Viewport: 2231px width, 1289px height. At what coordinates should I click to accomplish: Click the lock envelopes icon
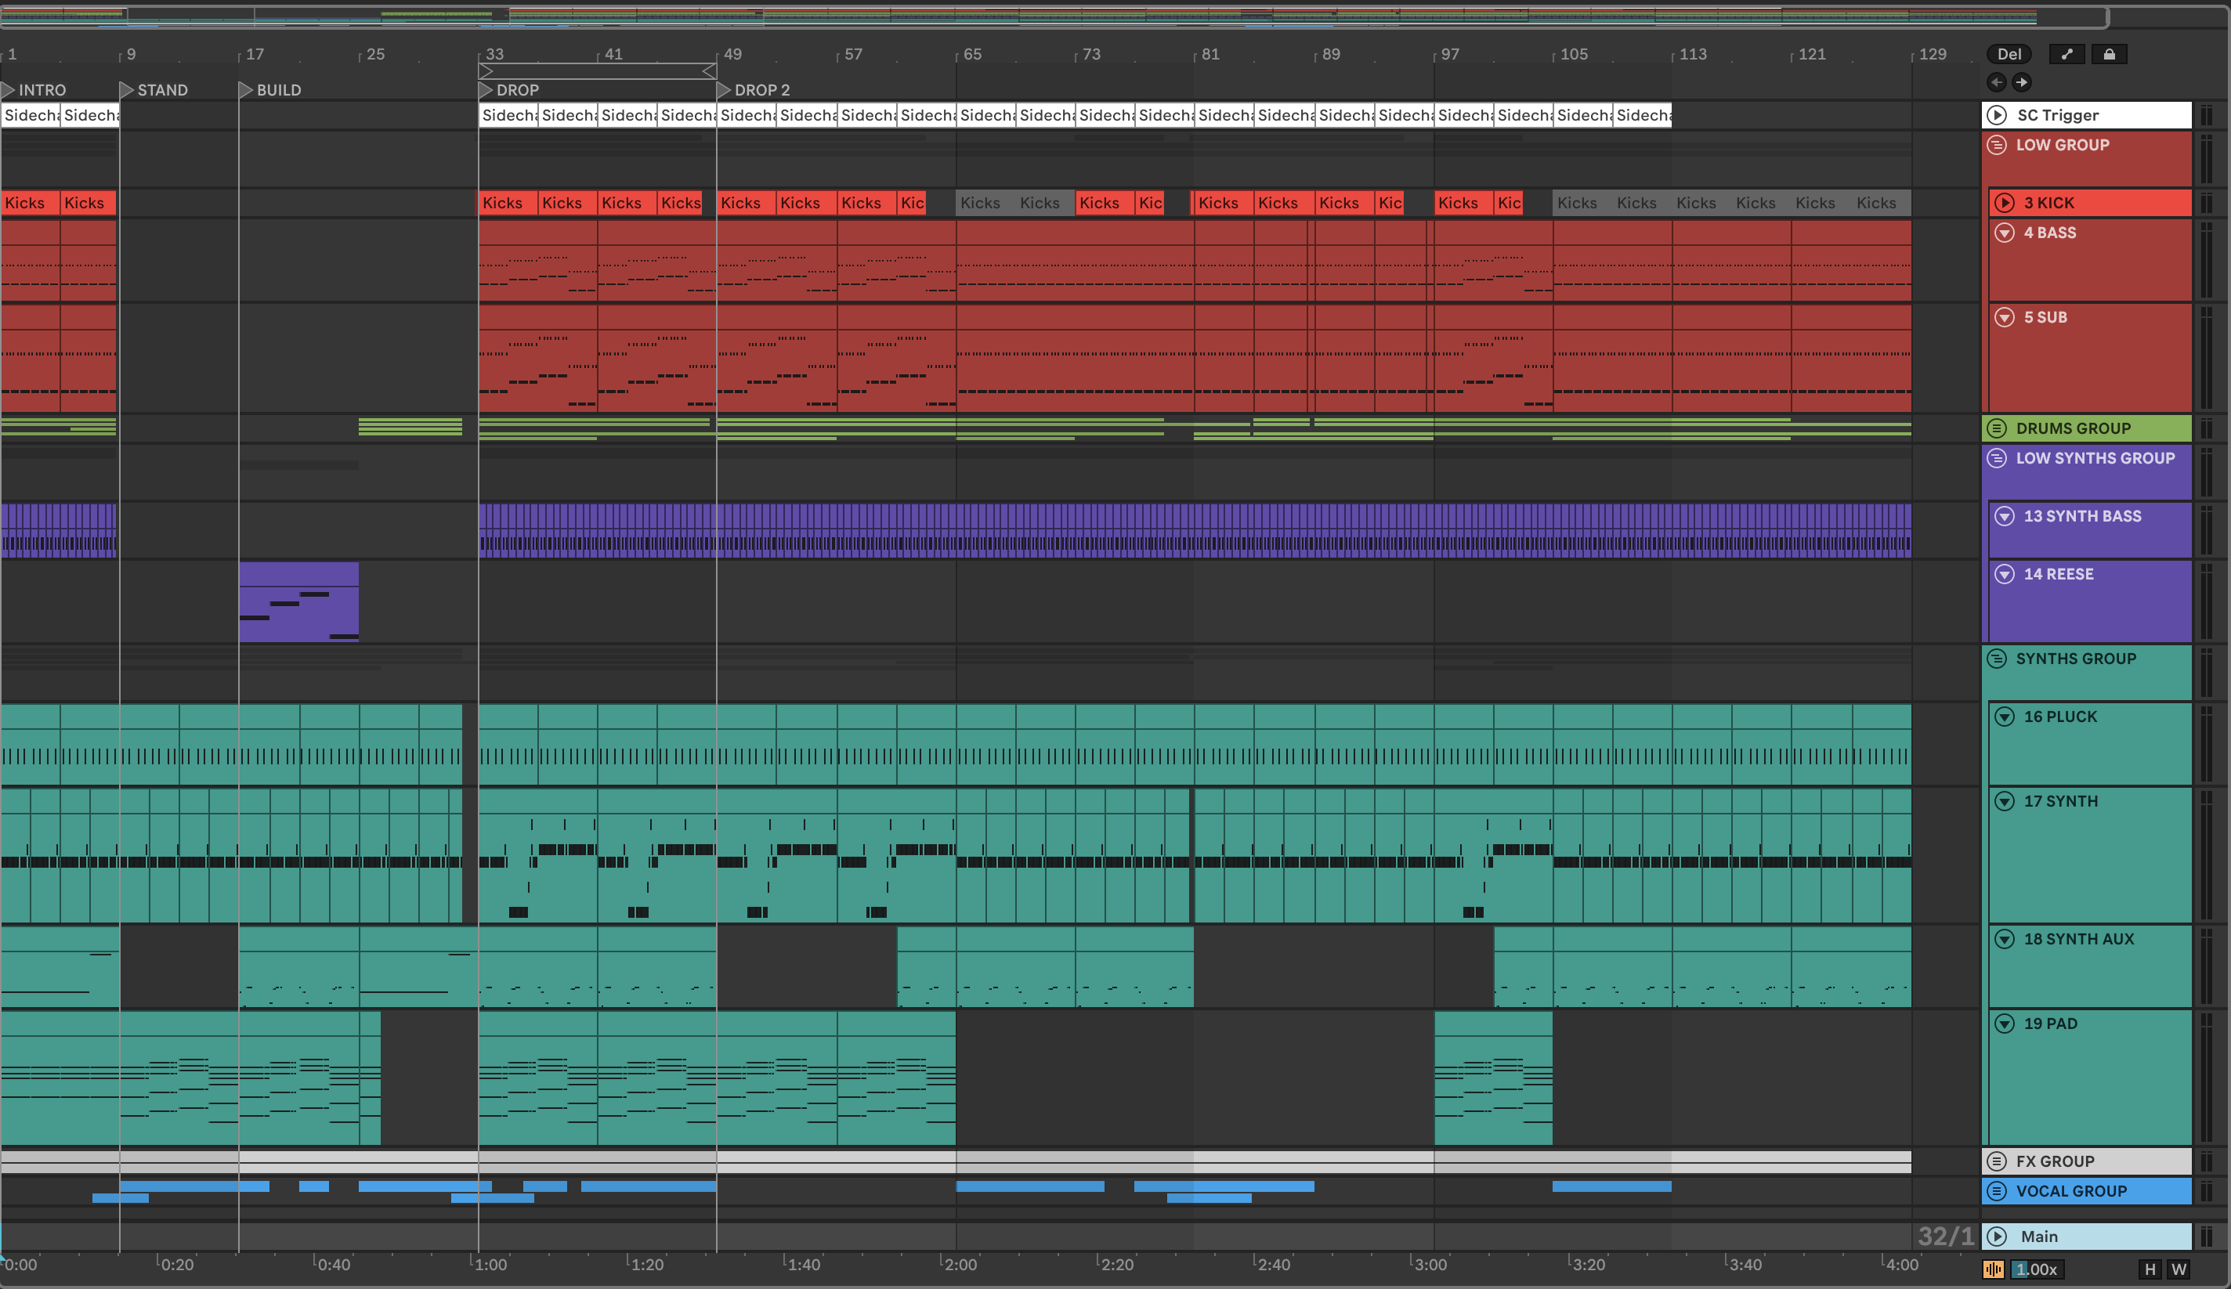pos(2109,54)
